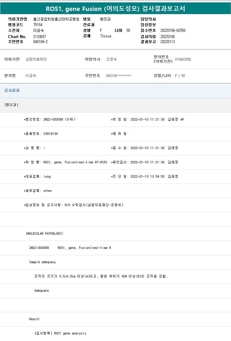The height and width of the screenshot is (341, 231).
Task: Click the 의뢰기관 value 삼광의료재단
Action: tap(36, 59)
